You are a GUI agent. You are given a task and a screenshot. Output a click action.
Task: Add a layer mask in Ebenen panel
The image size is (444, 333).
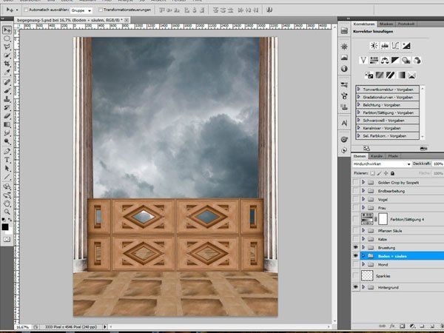(403, 326)
